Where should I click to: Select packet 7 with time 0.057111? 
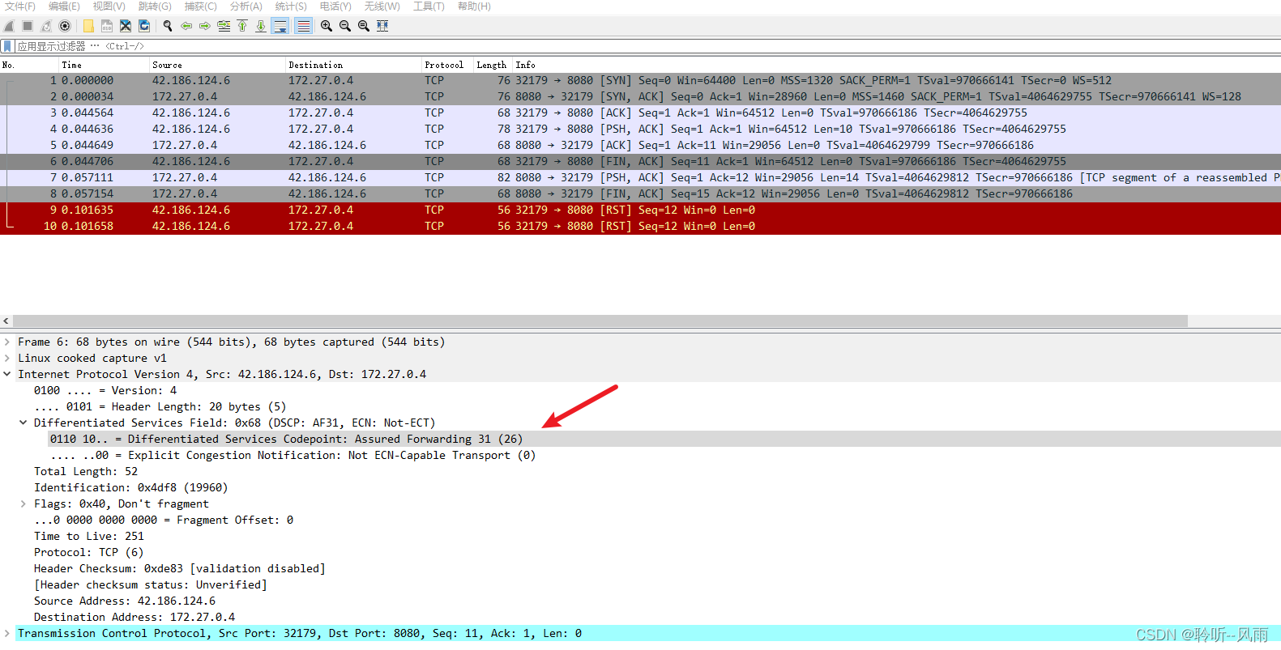pos(640,177)
